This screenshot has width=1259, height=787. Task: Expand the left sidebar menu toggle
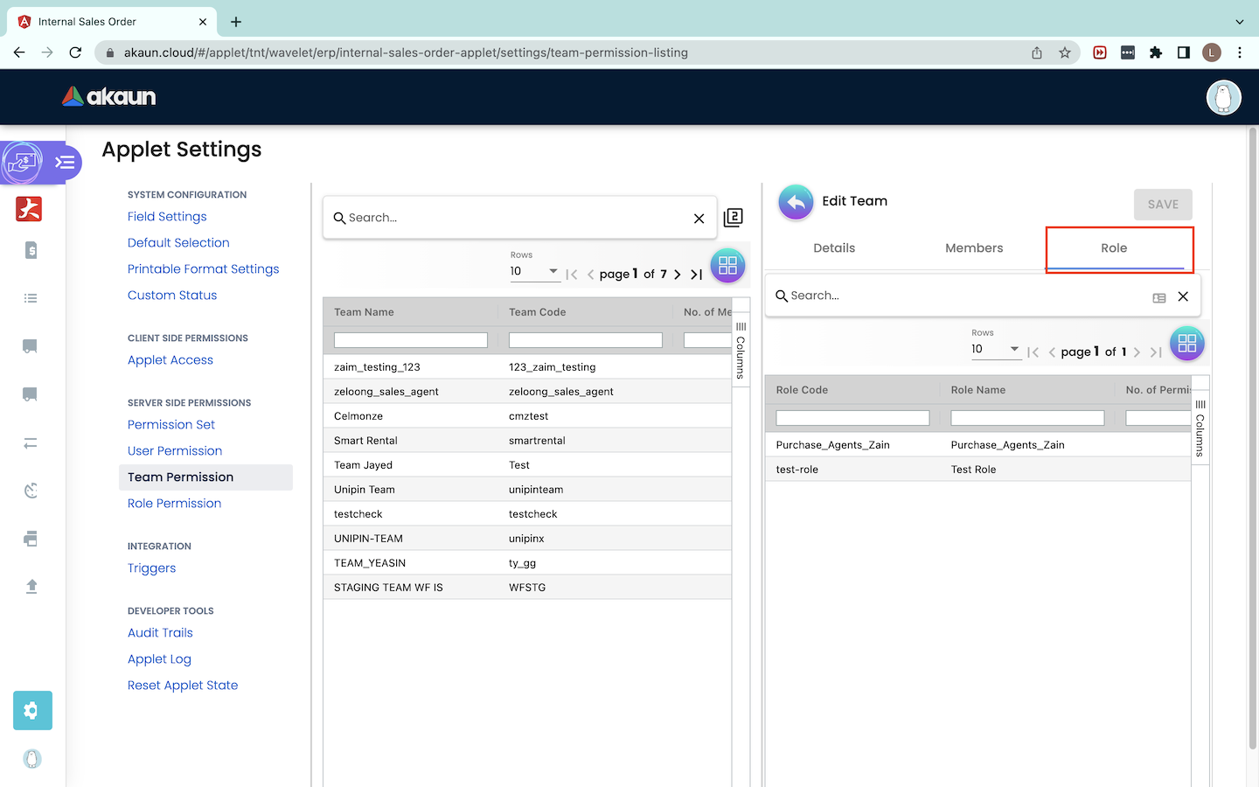point(65,163)
